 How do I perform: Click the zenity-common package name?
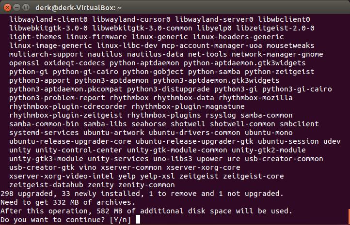pos(147,185)
